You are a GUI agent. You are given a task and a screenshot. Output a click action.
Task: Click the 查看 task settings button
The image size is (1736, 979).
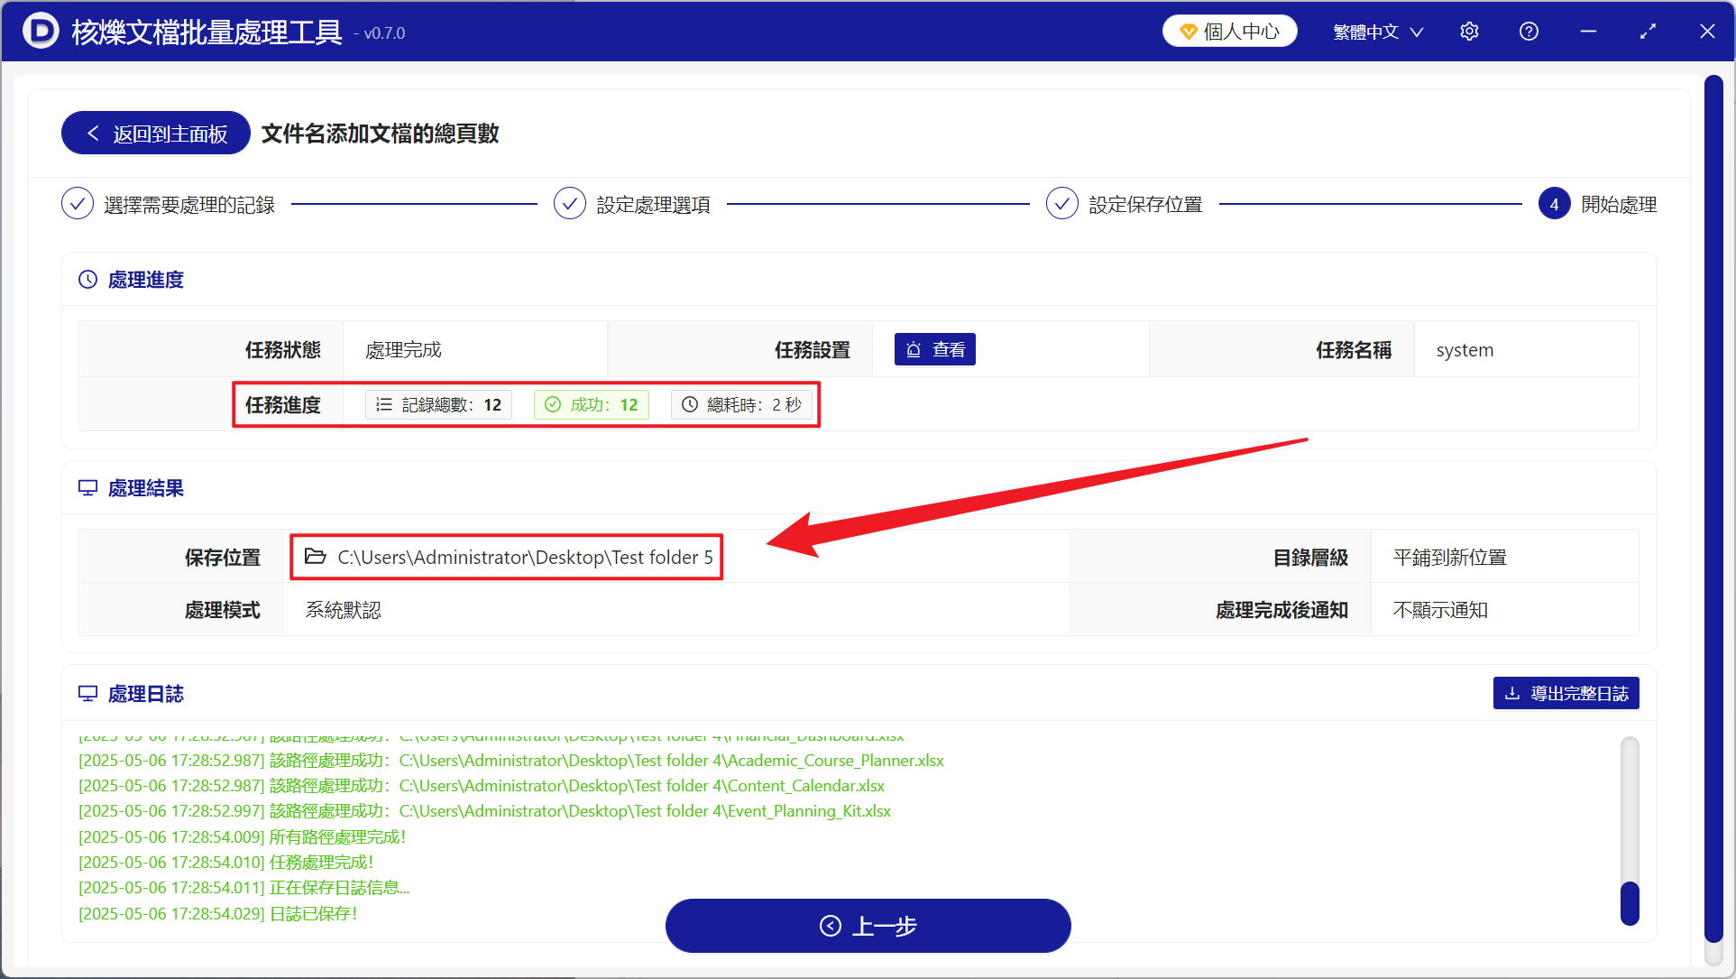(x=935, y=350)
